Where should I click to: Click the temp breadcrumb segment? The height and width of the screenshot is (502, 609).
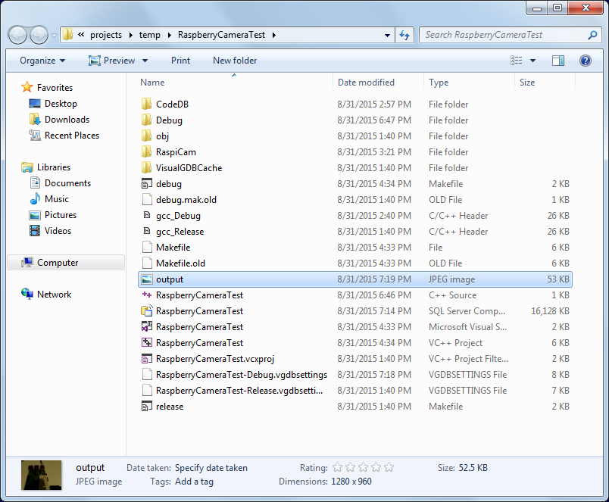point(149,35)
